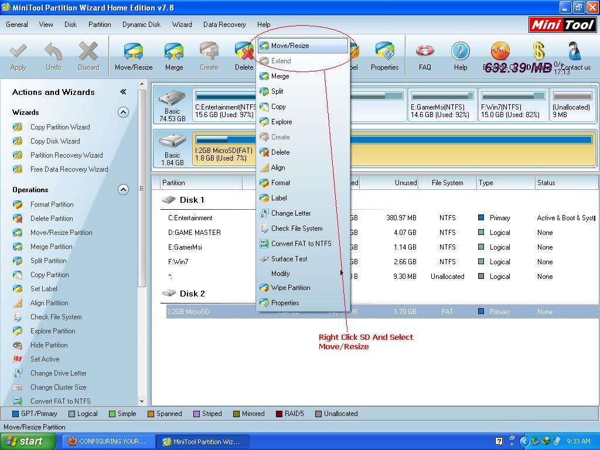This screenshot has width=600, height=450.
Task: Click the Merge toolbar icon
Action: [x=173, y=52]
